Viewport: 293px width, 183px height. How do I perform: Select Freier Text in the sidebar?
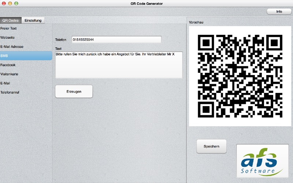[26, 29]
